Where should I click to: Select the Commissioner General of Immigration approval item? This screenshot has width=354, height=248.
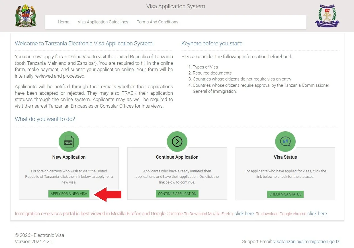(261, 88)
